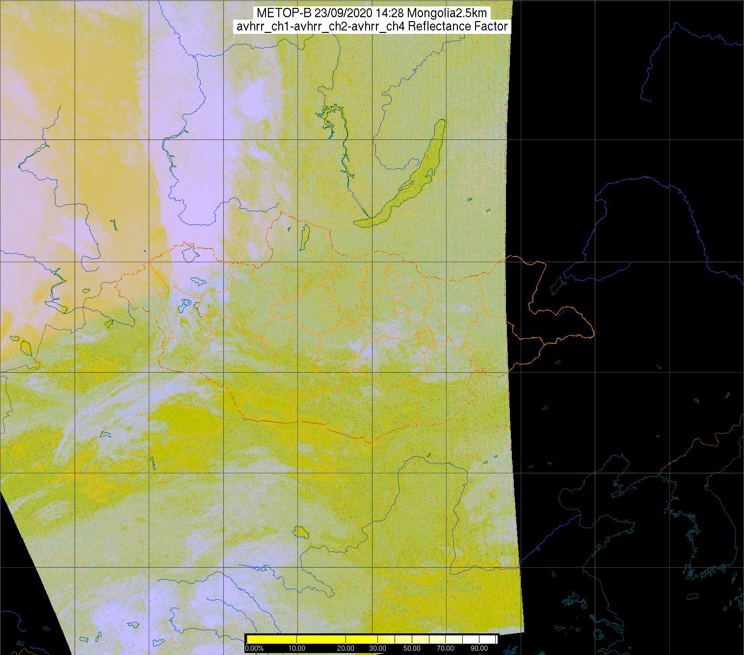Click the avhrr channels Reflectance Factor subtitle
This screenshot has width=744, height=655.
(x=372, y=27)
